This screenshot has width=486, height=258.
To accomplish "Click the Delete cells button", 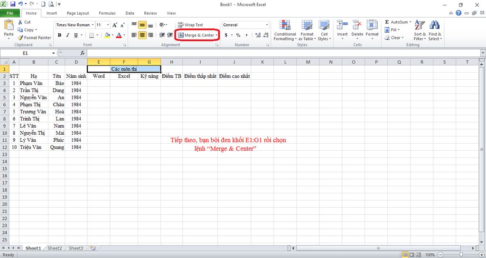I will [x=357, y=30].
